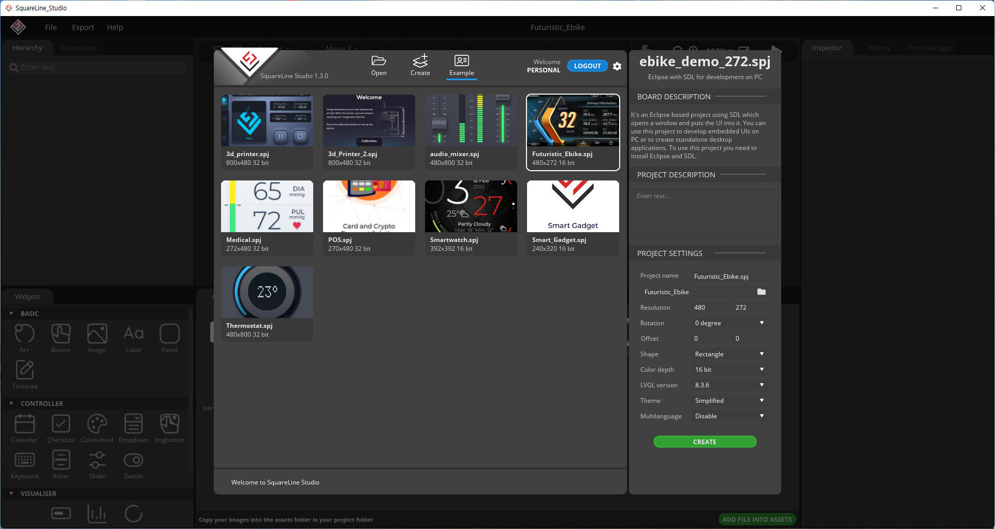This screenshot has height=529, width=995.
Task: Click the Resolution height field 272
Action: pos(751,307)
